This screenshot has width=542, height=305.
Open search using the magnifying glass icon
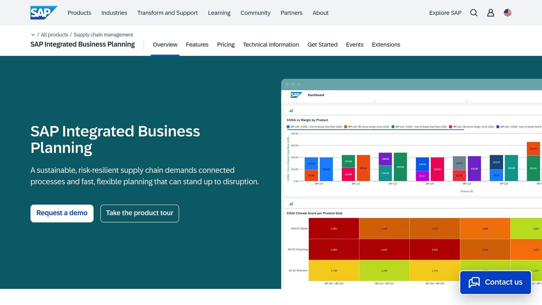(474, 13)
